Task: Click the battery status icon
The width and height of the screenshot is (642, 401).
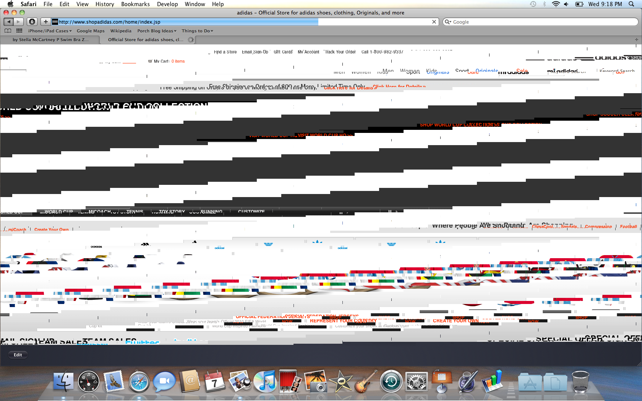Action: [579, 4]
